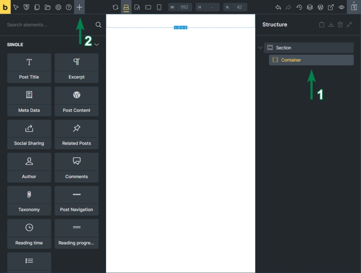This screenshot has width=361, height=273.
Task: Click the undo arrow icon
Action: click(278, 7)
